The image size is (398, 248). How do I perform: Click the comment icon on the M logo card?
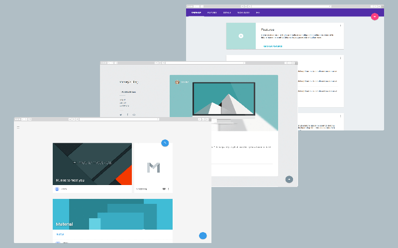pos(164,189)
